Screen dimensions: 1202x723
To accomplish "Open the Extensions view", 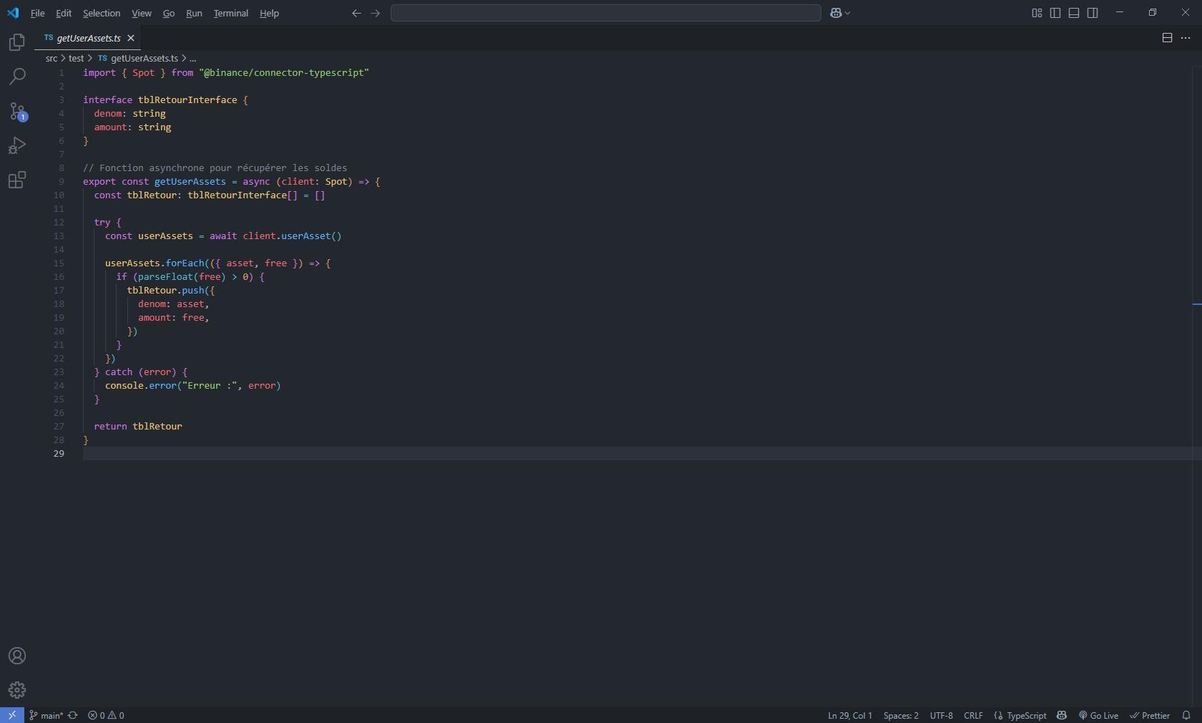I will point(17,180).
